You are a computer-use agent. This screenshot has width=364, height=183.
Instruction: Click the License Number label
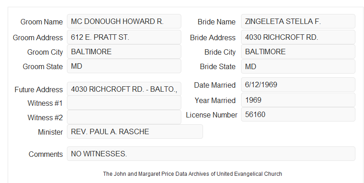[x=212, y=115]
